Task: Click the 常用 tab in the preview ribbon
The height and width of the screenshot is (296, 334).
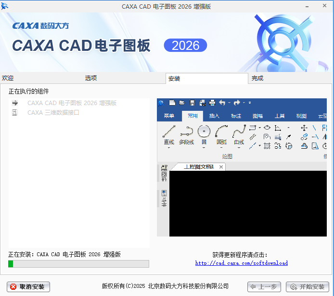Action: coord(193,116)
